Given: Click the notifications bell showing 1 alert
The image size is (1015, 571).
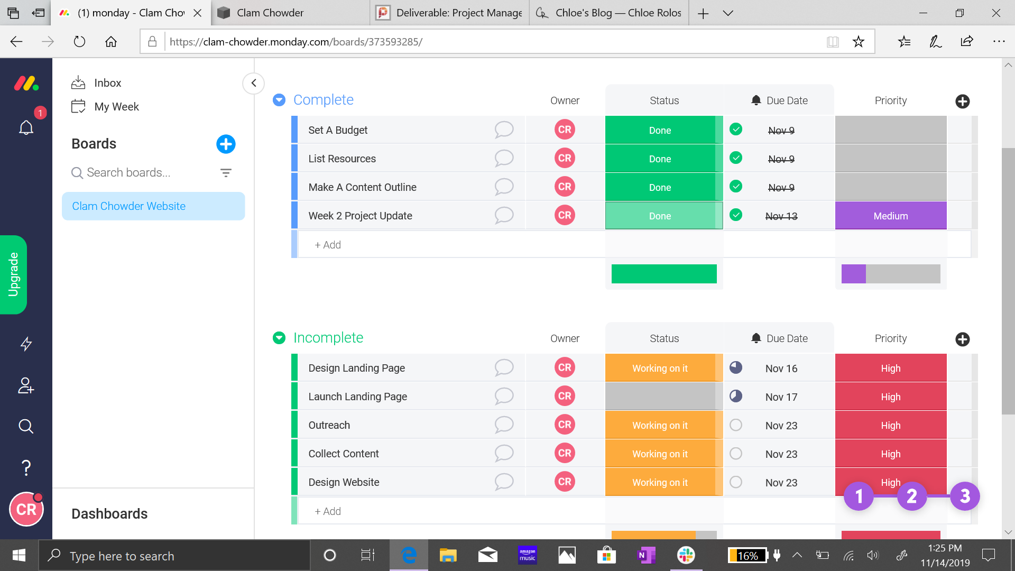Looking at the screenshot, I should pyautogui.click(x=26, y=127).
